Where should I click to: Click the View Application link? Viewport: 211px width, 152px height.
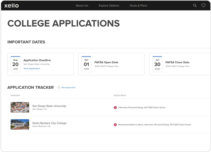coord(32,69)
